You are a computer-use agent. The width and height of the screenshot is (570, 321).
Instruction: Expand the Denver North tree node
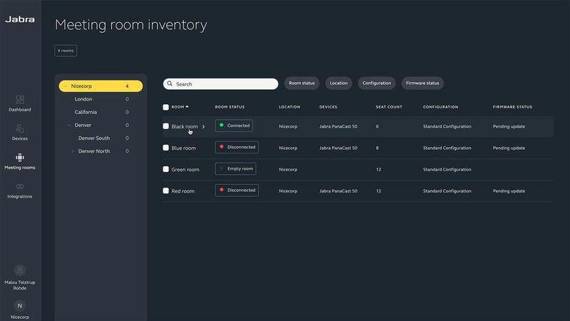coord(73,151)
